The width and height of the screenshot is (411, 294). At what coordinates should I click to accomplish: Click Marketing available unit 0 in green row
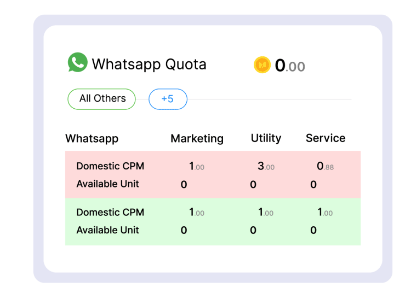click(x=184, y=230)
